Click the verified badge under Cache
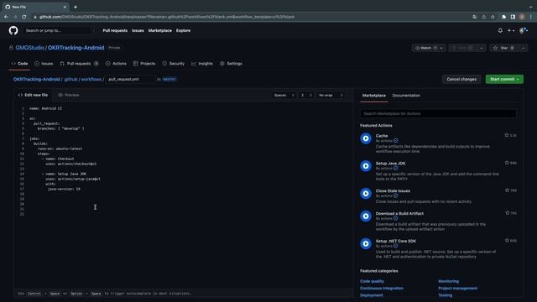 click(x=395, y=141)
